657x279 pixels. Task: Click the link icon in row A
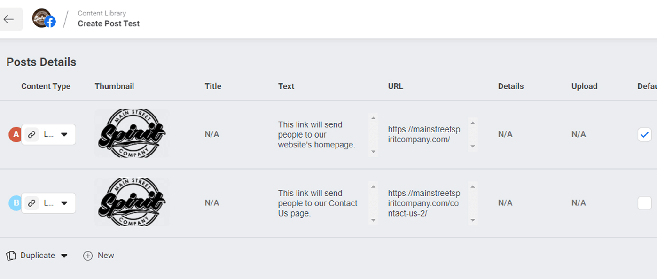click(x=31, y=134)
